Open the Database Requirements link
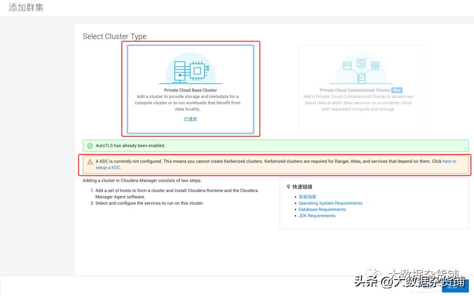 tap(322, 209)
